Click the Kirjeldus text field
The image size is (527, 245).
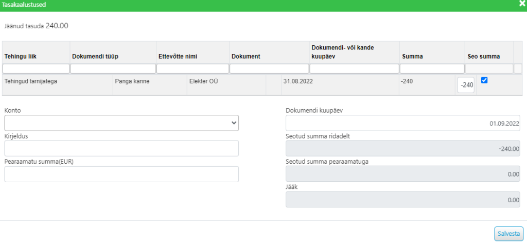[x=121, y=148]
